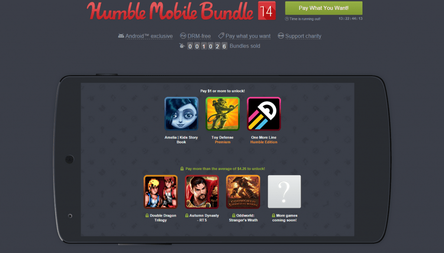Click the Support charity heart icon
The width and height of the screenshot is (444, 253).
(281, 36)
